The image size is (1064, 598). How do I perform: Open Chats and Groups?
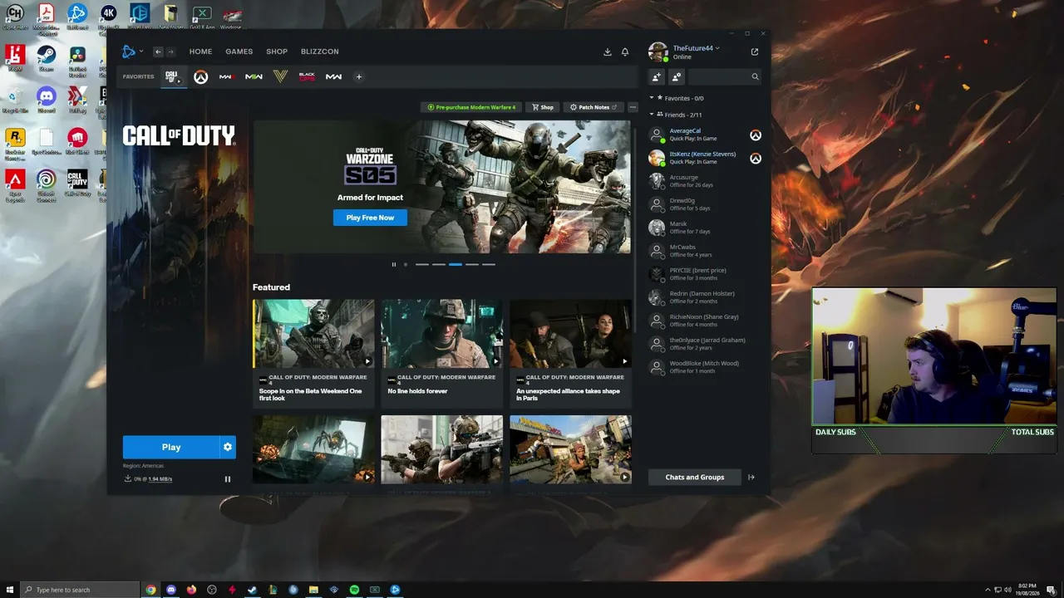695,477
